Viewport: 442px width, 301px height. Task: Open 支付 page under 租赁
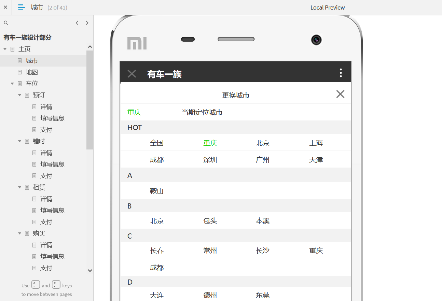pos(46,222)
